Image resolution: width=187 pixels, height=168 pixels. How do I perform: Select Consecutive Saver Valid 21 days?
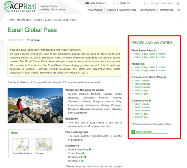(141, 94)
